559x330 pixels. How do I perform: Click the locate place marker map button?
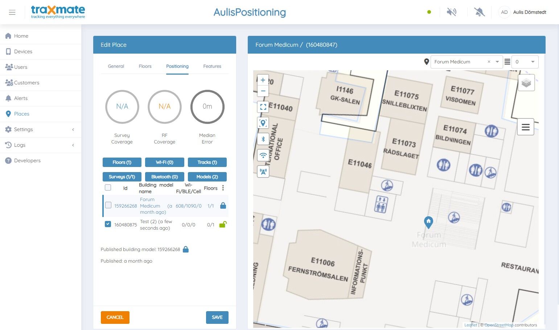pyautogui.click(x=263, y=123)
